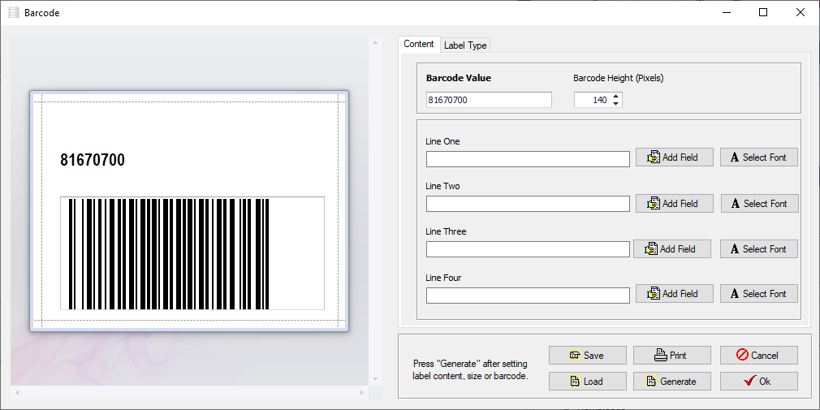Load a saved label
Image resolution: width=820 pixels, height=410 pixels.
[x=587, y=382]
